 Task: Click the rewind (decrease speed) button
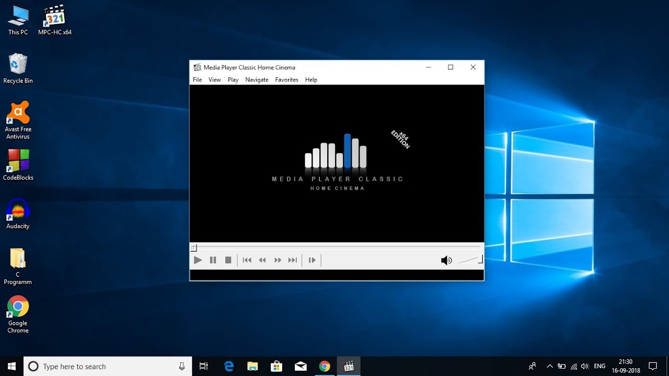pos(262,260)
